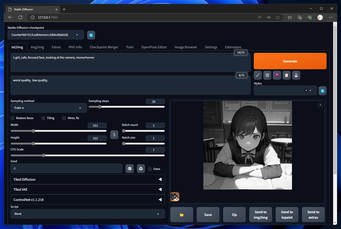Add this page to favorites star
This screenshot has width=341, height=229.
pyautogui.click(x=278, y=17)
